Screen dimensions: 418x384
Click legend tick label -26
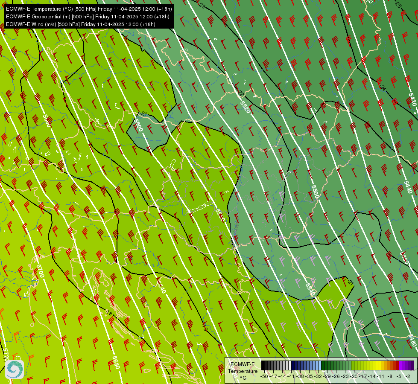click(x=336, y=376)
